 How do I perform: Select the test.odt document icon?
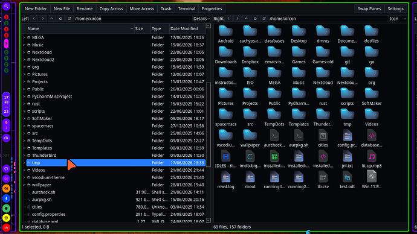(x=347, y=180)
